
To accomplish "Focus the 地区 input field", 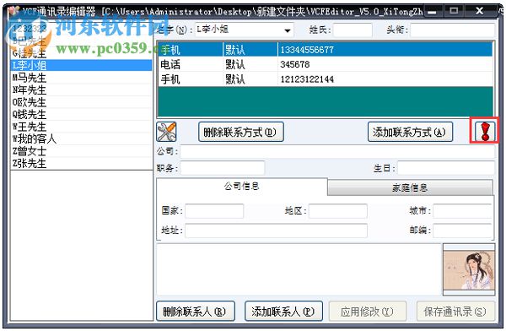I will pos(338,211).
